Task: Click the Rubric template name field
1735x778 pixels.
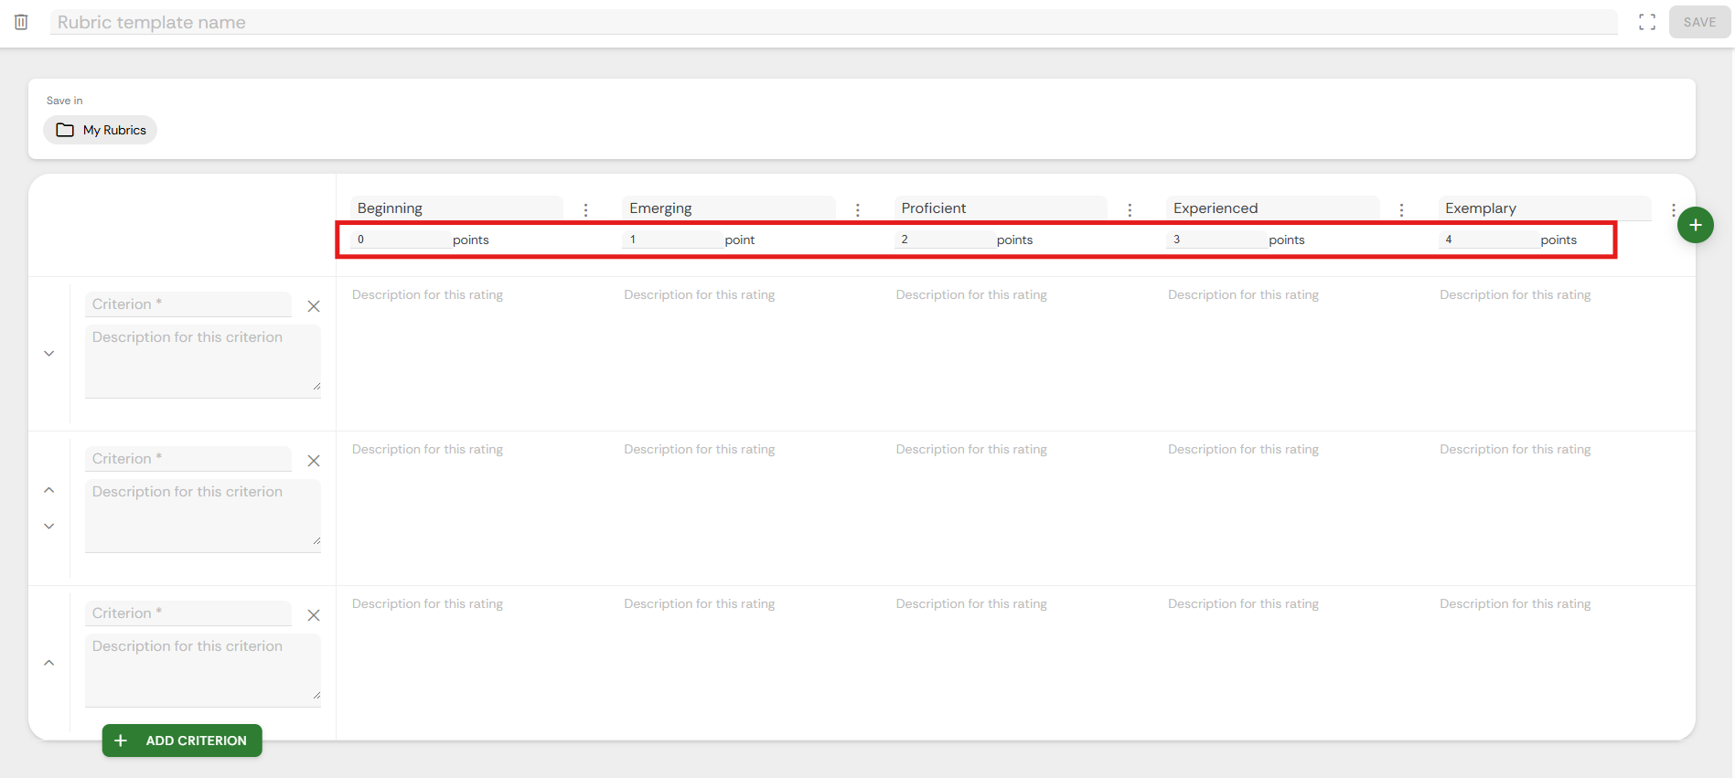Action: tap(823, 22)
